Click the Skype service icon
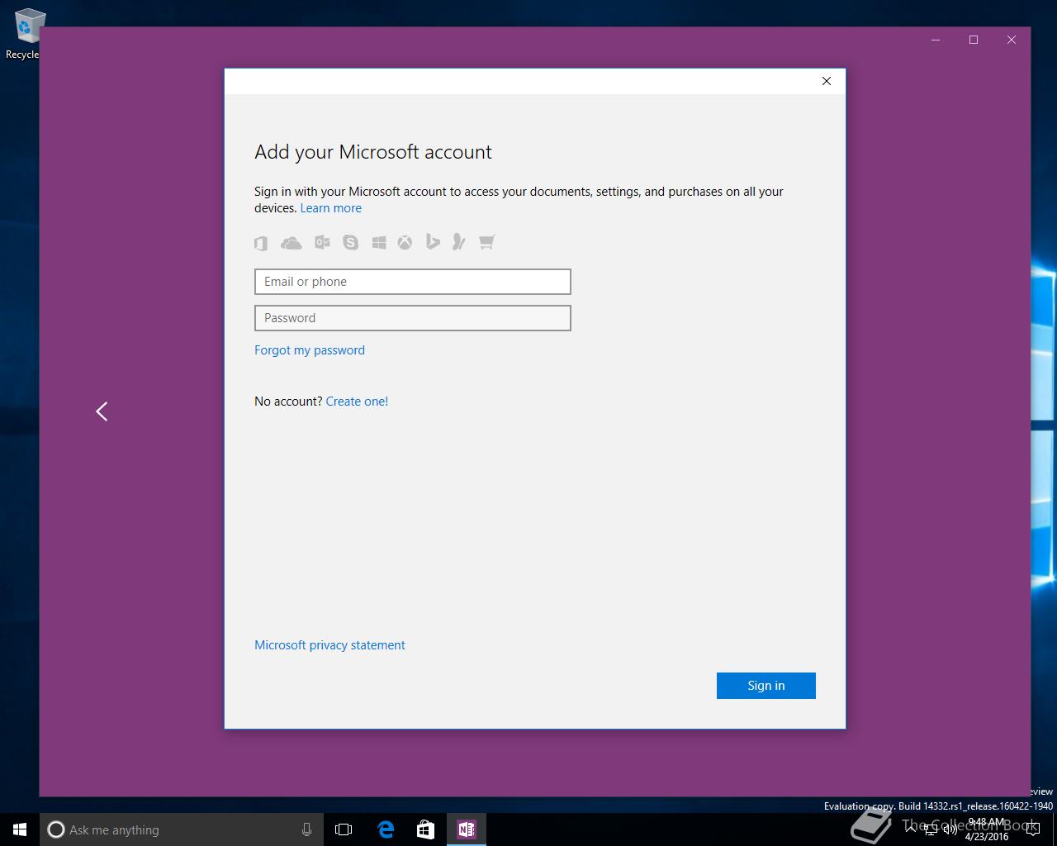1057x846 pixels. pos(351,242)
